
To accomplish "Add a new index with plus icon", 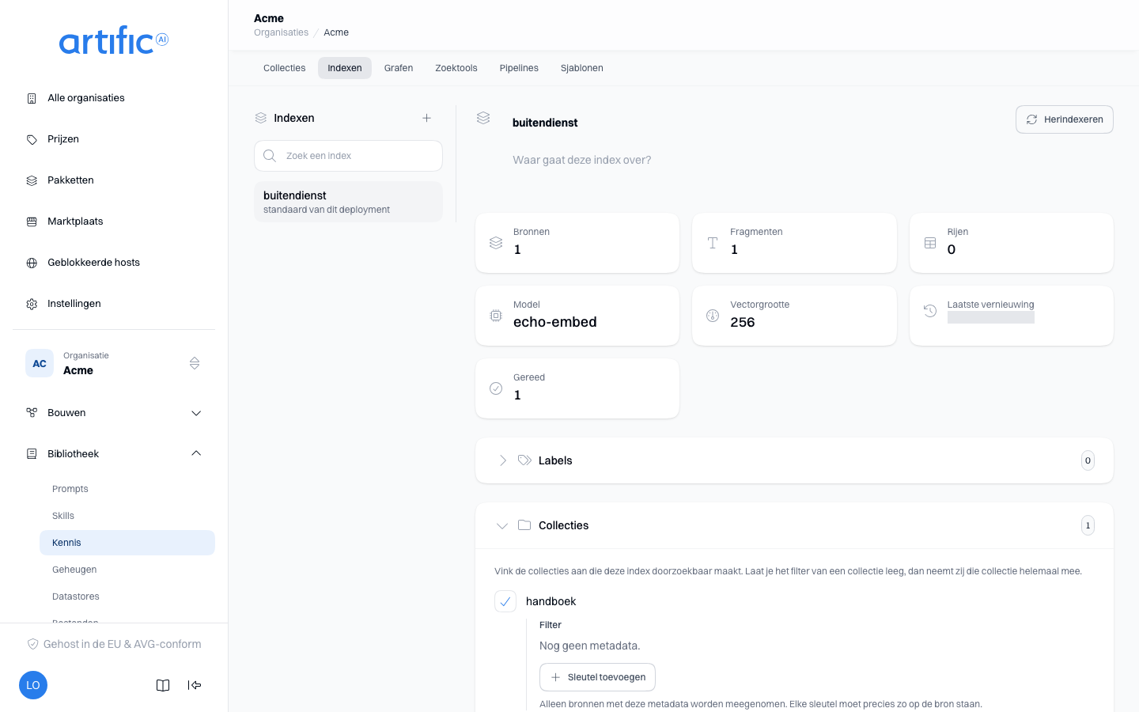I will (426, 118).
